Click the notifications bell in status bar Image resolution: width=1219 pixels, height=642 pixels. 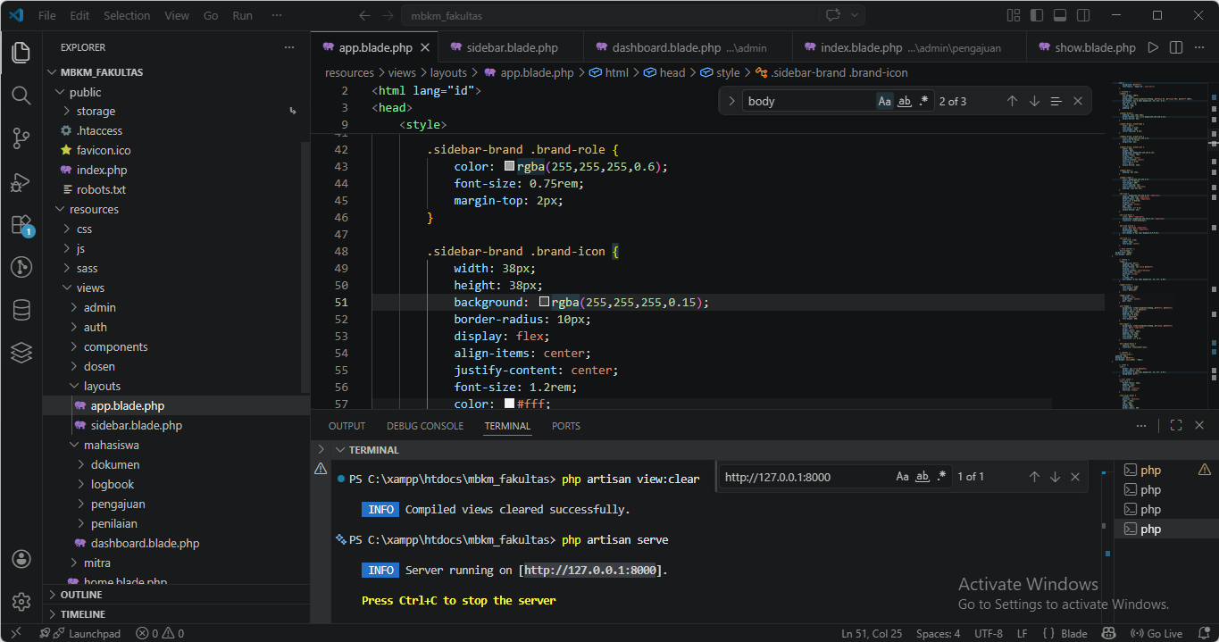[1203, 633]
